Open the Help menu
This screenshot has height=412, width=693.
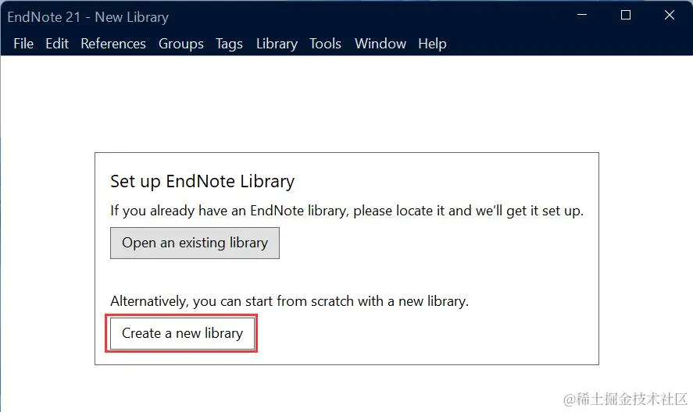point(432,44)
